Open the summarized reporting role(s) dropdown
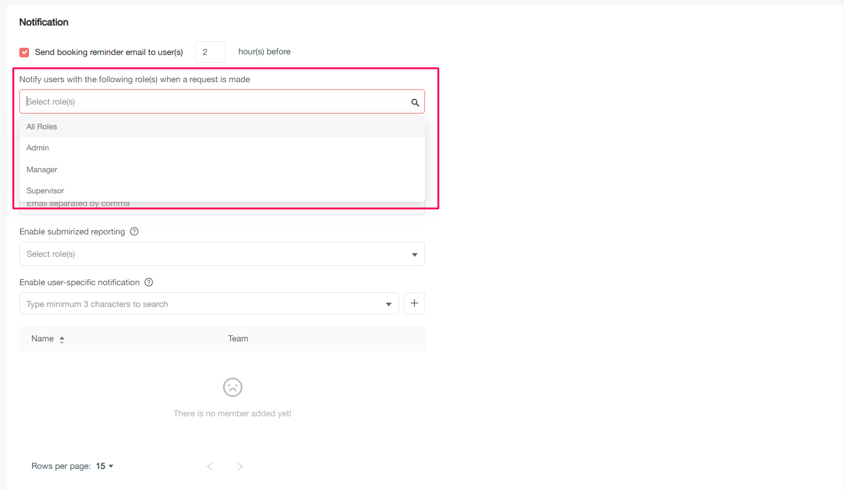Screen dimensions: 844x490 222,254
